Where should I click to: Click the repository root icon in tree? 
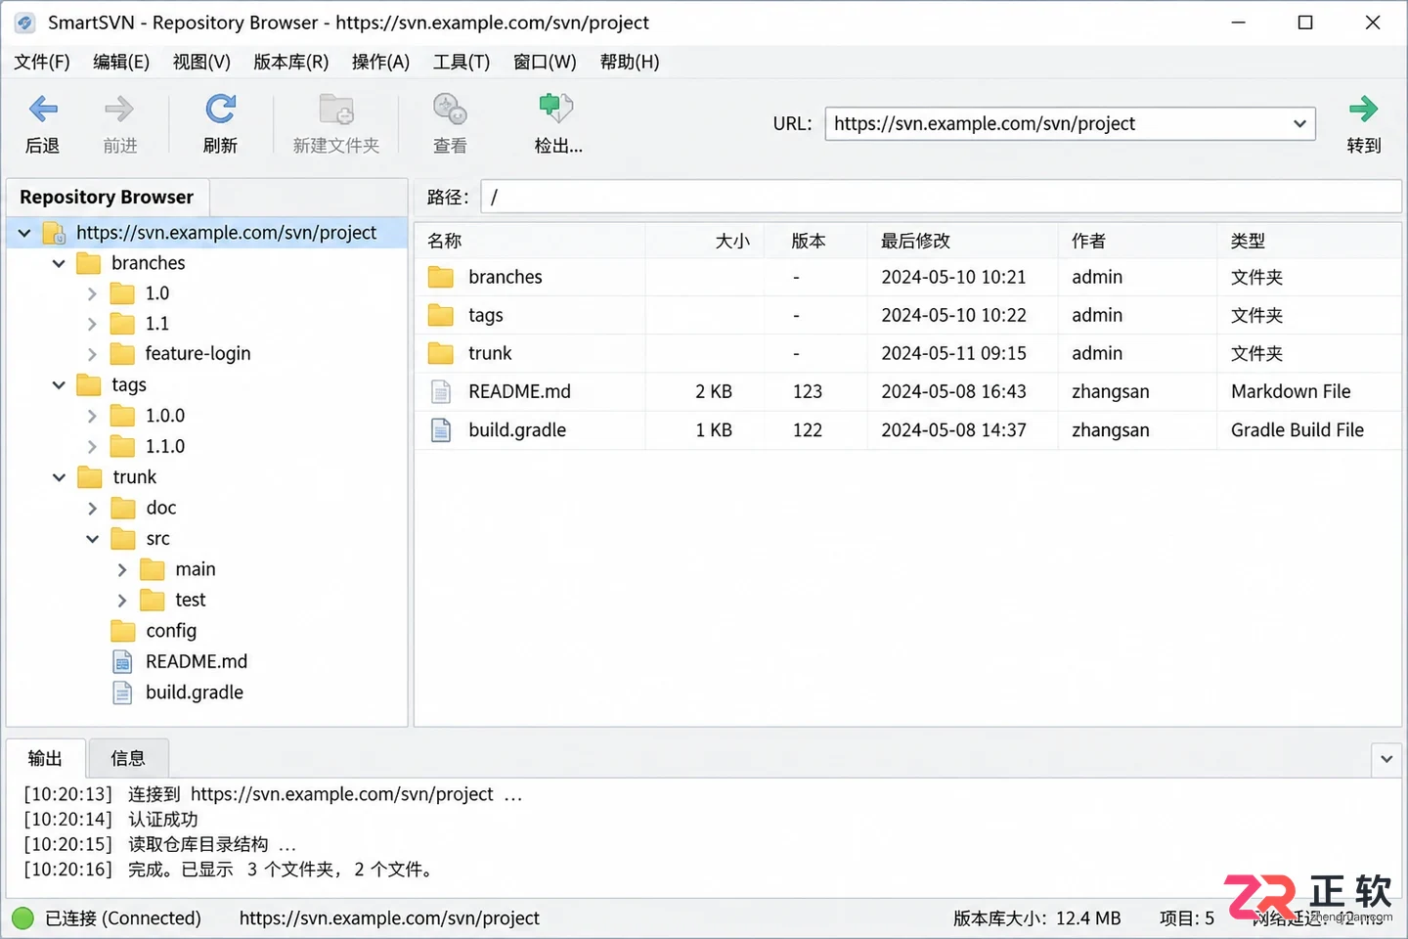55,233
